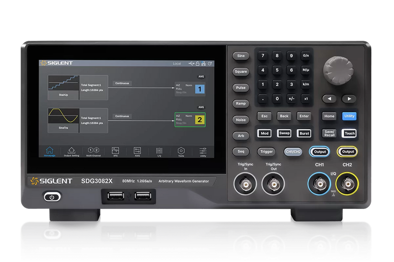
Task: Tap the Local status text in header
Action: (x=177, y=64)
